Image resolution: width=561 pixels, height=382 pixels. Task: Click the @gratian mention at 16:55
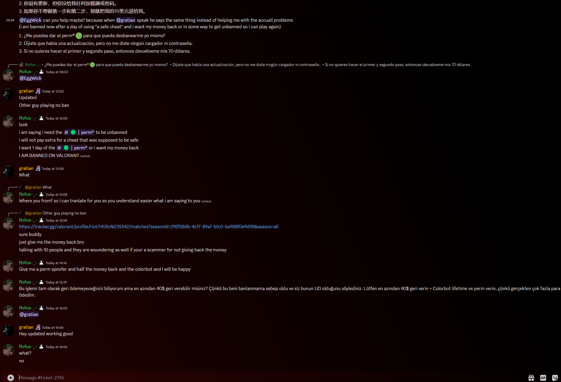coord(29,314)
